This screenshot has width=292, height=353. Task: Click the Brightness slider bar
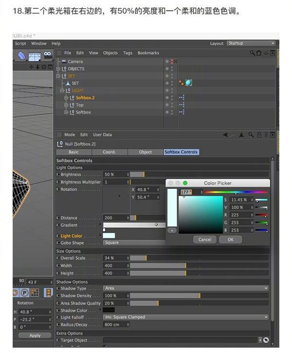click(199, 174)
